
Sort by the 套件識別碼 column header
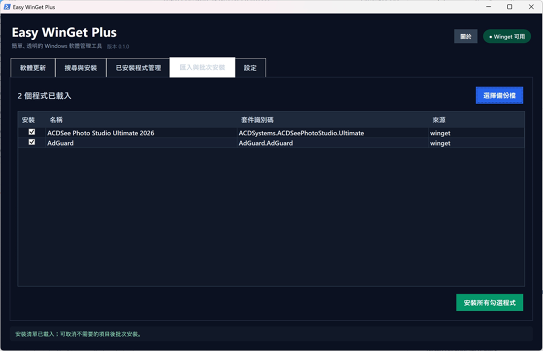[x=333, y=120]
